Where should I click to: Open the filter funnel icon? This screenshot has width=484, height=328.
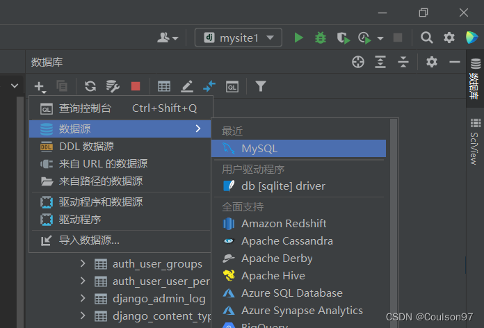pyautogui.click(x=261, y=86)
